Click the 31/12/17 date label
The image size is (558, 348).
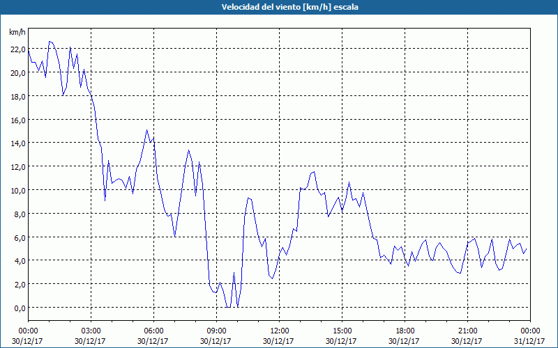point(530,341)
